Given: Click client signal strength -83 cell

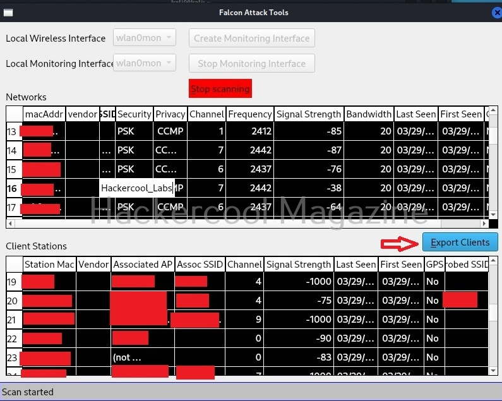Looking at the screenshot, I should [299, 357].
